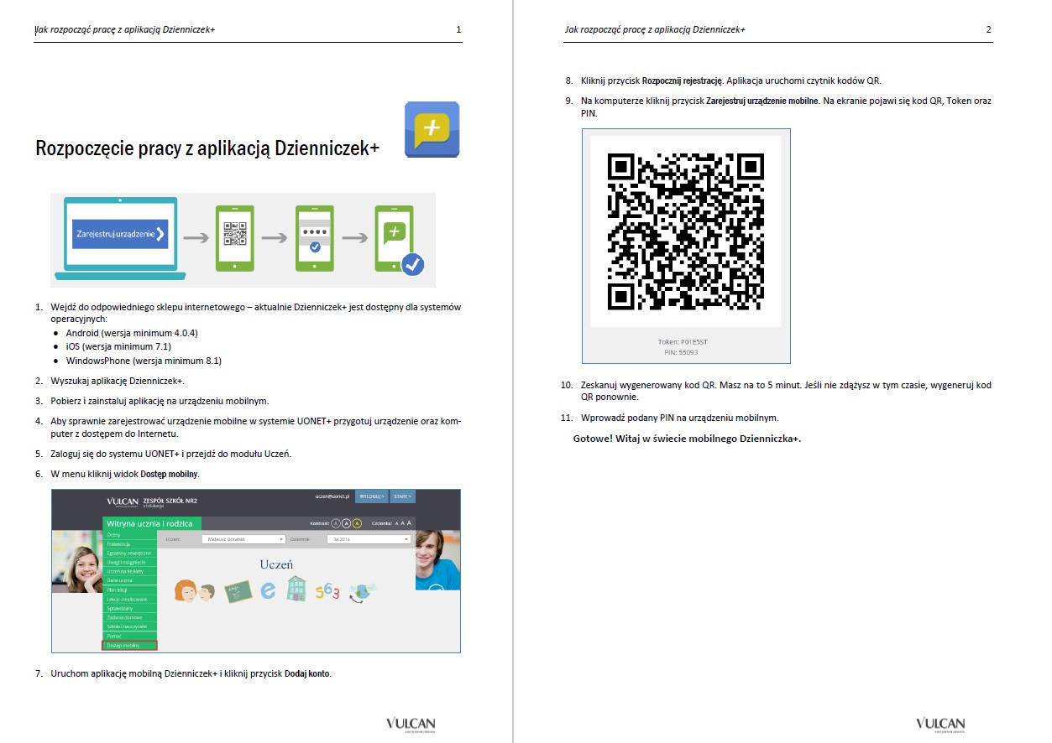Screen dimensions: 1052x743
Task: Select the smallest font size A
Action: click(x=396, y=523)
